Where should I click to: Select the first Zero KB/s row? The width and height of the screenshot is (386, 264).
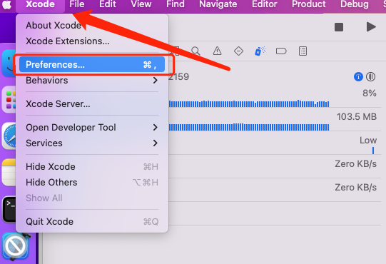coord(275,166)
